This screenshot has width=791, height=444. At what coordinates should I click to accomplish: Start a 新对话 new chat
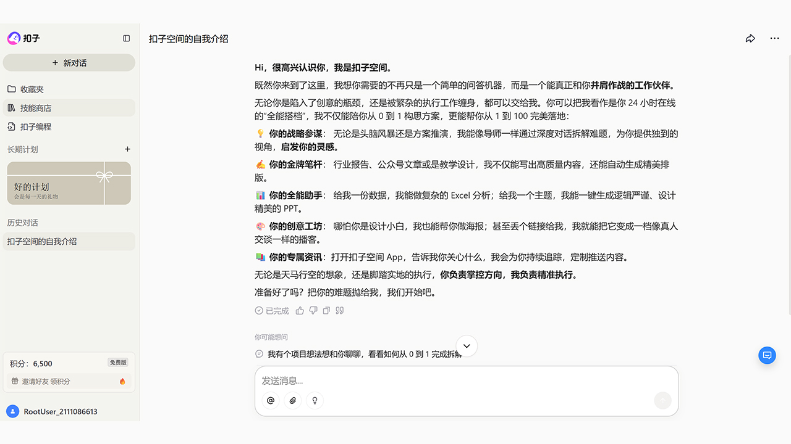[x=69, y=63]
